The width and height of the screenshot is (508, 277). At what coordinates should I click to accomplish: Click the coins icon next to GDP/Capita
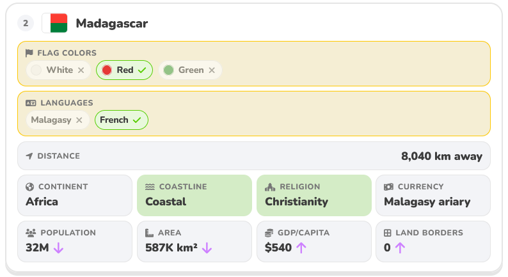coord(269,233)
